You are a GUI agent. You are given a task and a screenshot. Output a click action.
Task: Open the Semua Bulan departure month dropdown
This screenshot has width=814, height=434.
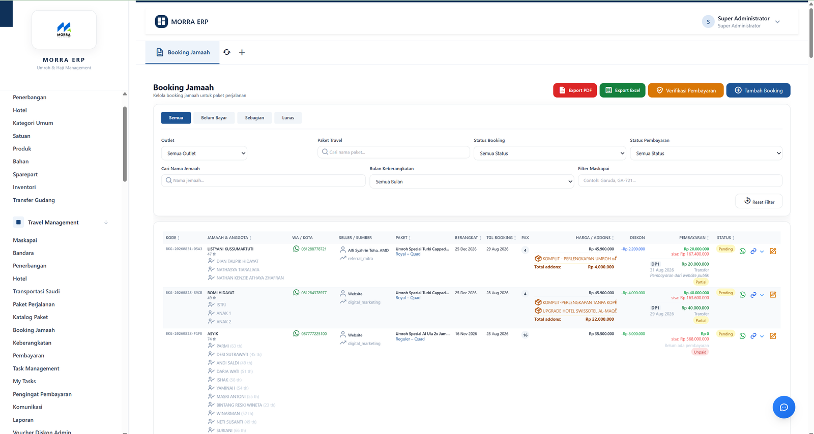coord(472,181)
